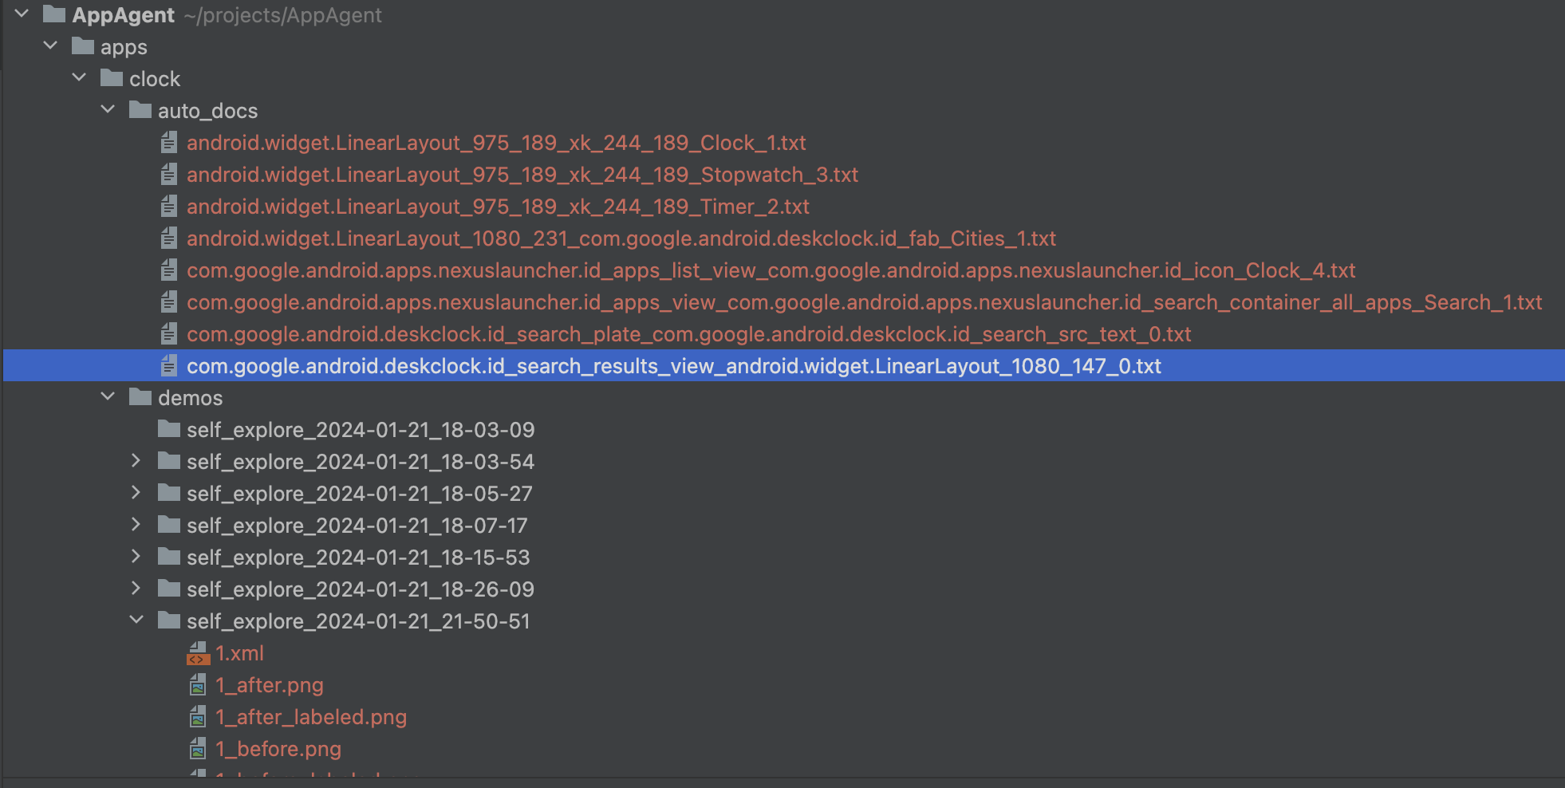Screen dimensions: 1565x788
Task: Click the clock folder icon
Action: 112,77
